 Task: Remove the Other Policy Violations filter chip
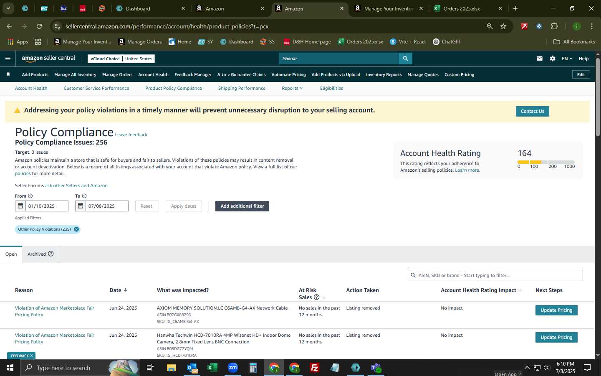pyautogui.click(x=76, y=229)
